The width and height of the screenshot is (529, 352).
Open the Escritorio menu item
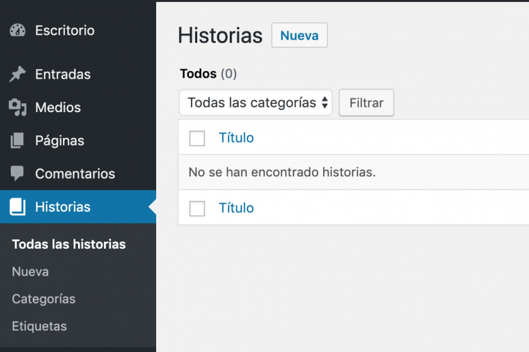pyautogui.click(x=64, y=30)
